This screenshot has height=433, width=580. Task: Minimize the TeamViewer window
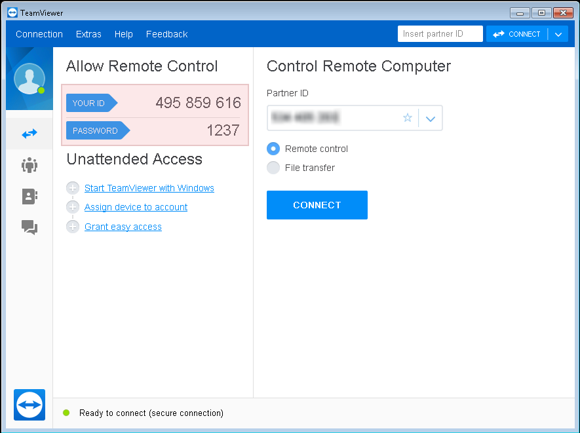(520, 13)
